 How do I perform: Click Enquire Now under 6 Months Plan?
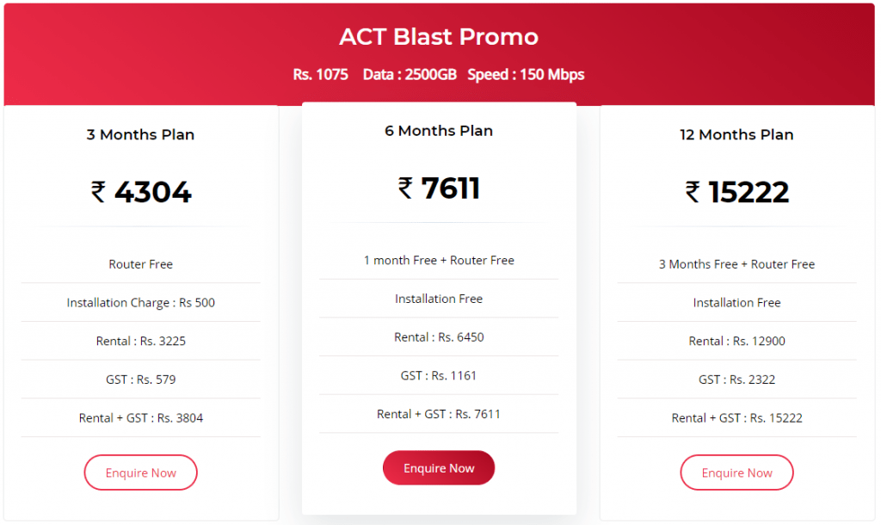tap(439, 468)
